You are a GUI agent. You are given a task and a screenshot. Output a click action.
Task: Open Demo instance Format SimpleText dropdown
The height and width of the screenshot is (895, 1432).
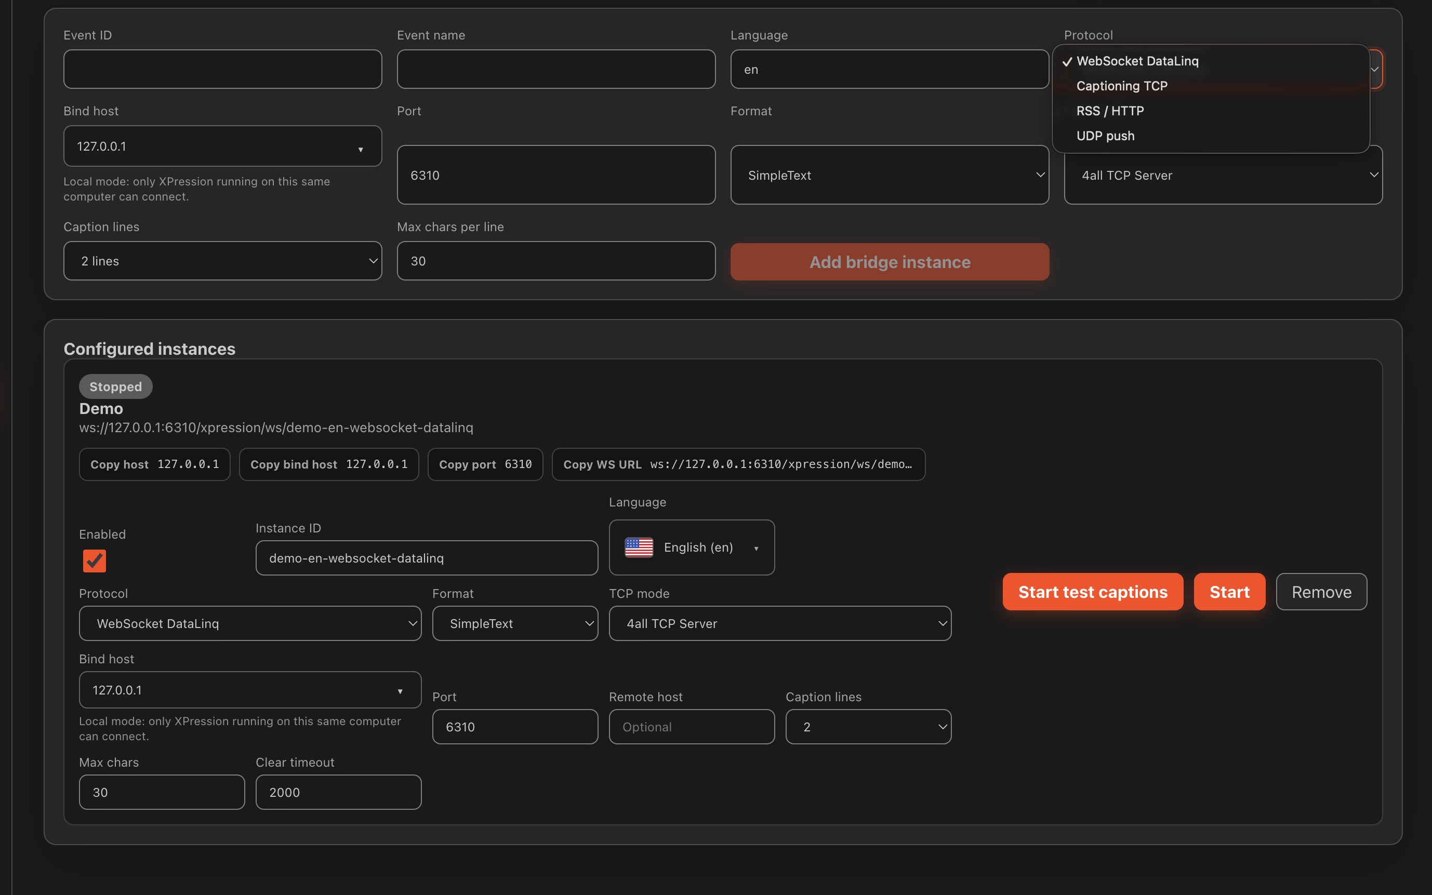(515, 623)
